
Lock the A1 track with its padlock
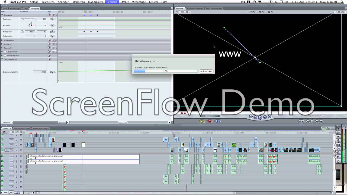[16, 156]
